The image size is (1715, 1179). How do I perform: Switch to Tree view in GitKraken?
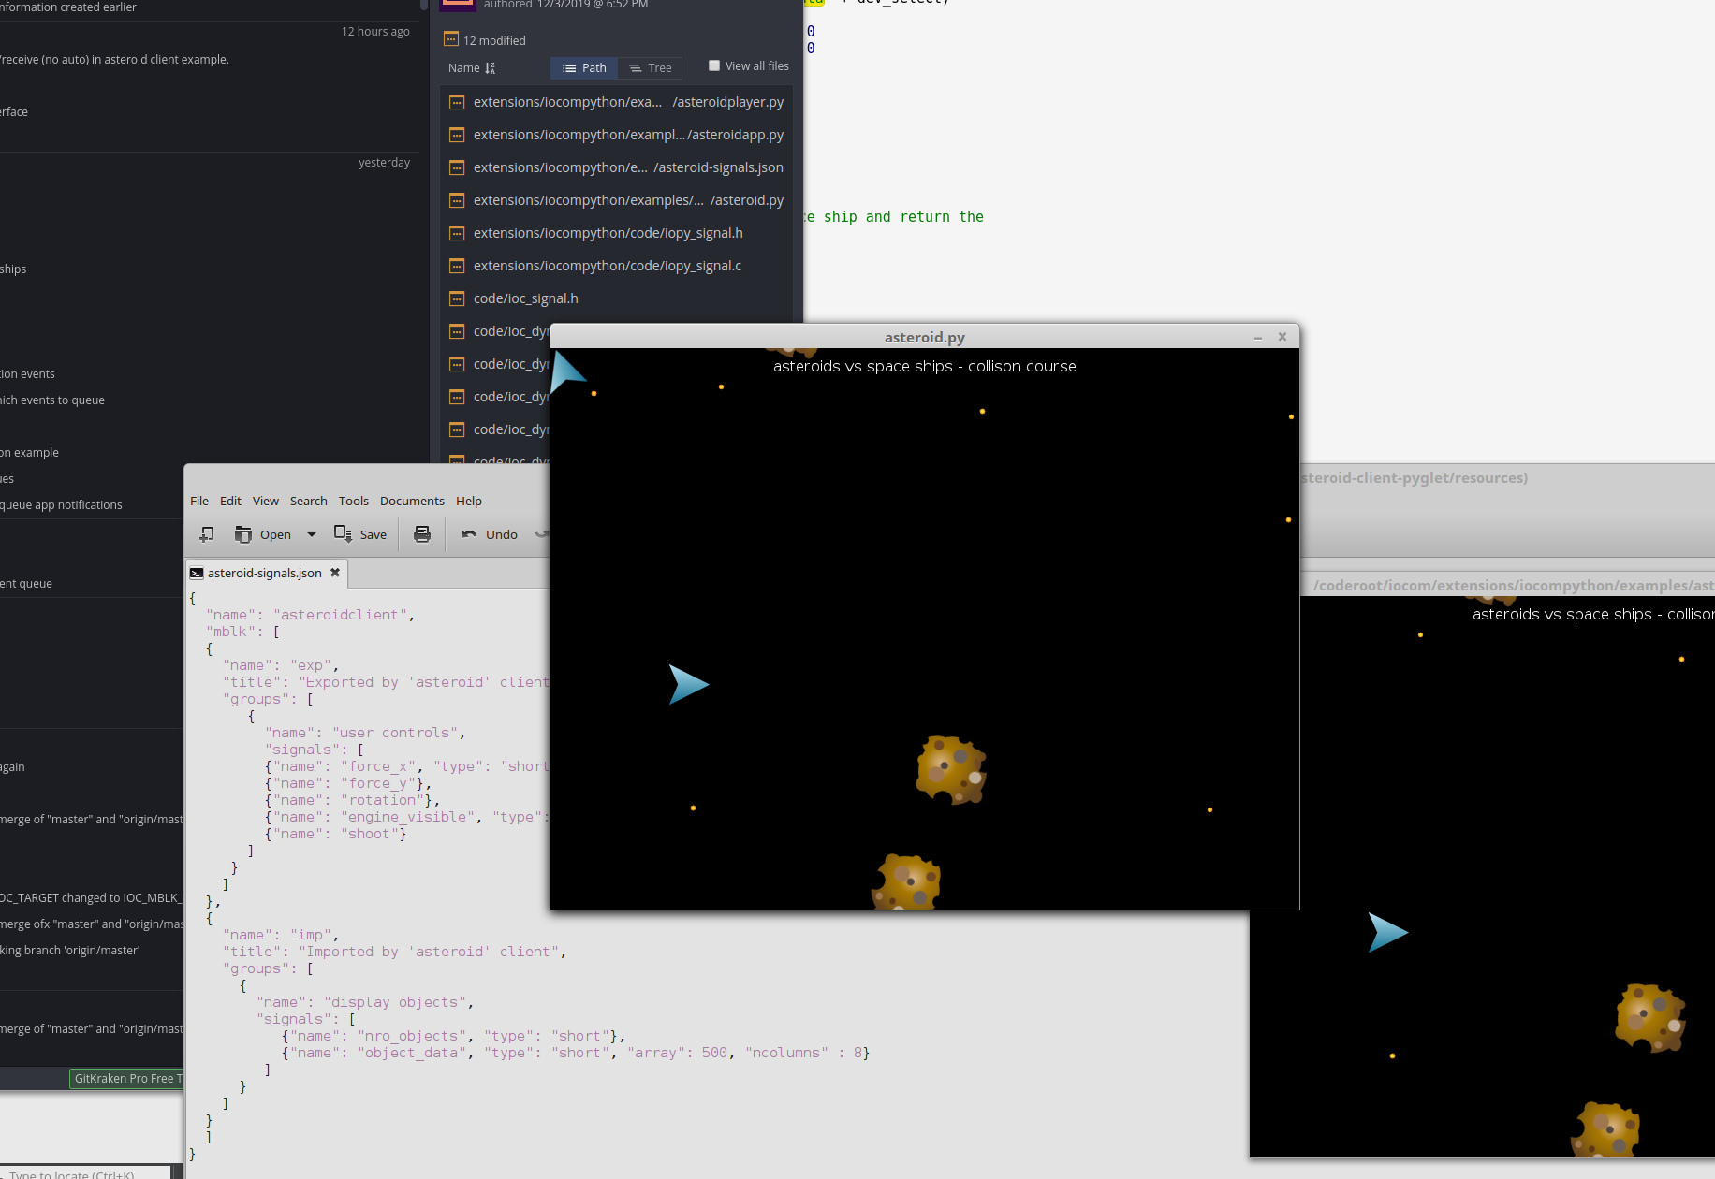pos(650,67)
